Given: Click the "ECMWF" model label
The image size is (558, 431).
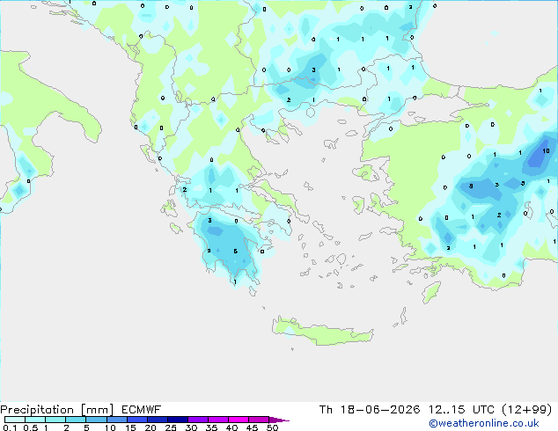Looking at the screenshot, I should point(142,410).
